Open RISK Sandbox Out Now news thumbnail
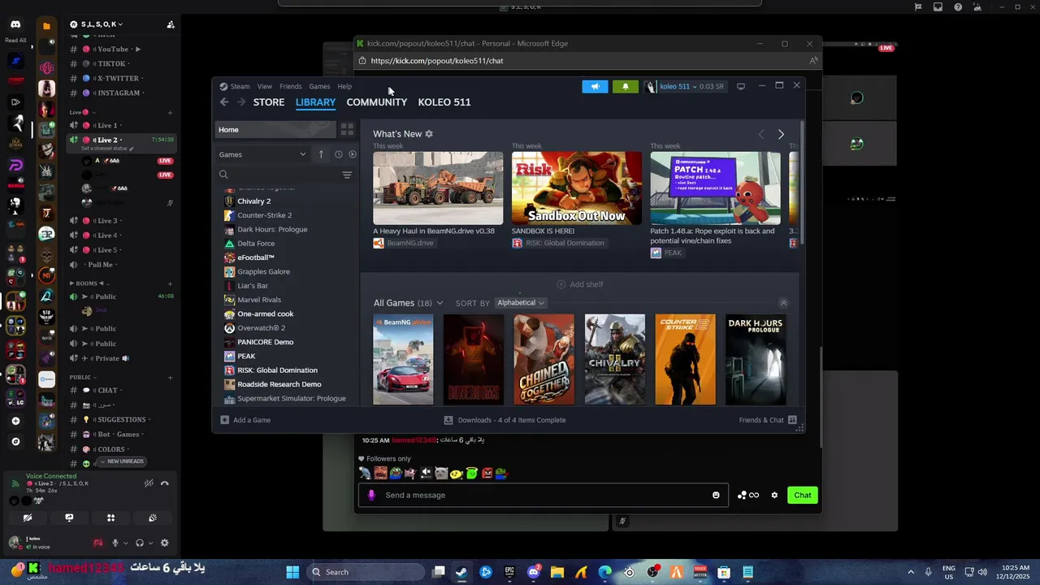The width and height of the screenshot is (1040, 585). pyautogui.click(x=577, y=188)
